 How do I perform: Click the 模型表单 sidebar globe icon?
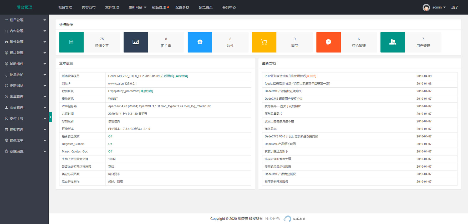[x=7, y=140]
